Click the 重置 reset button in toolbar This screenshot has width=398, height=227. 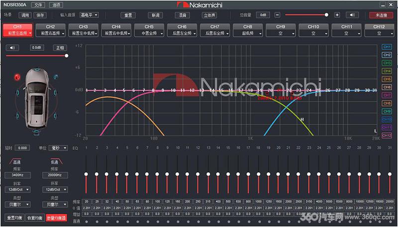(x=128, y=15)
